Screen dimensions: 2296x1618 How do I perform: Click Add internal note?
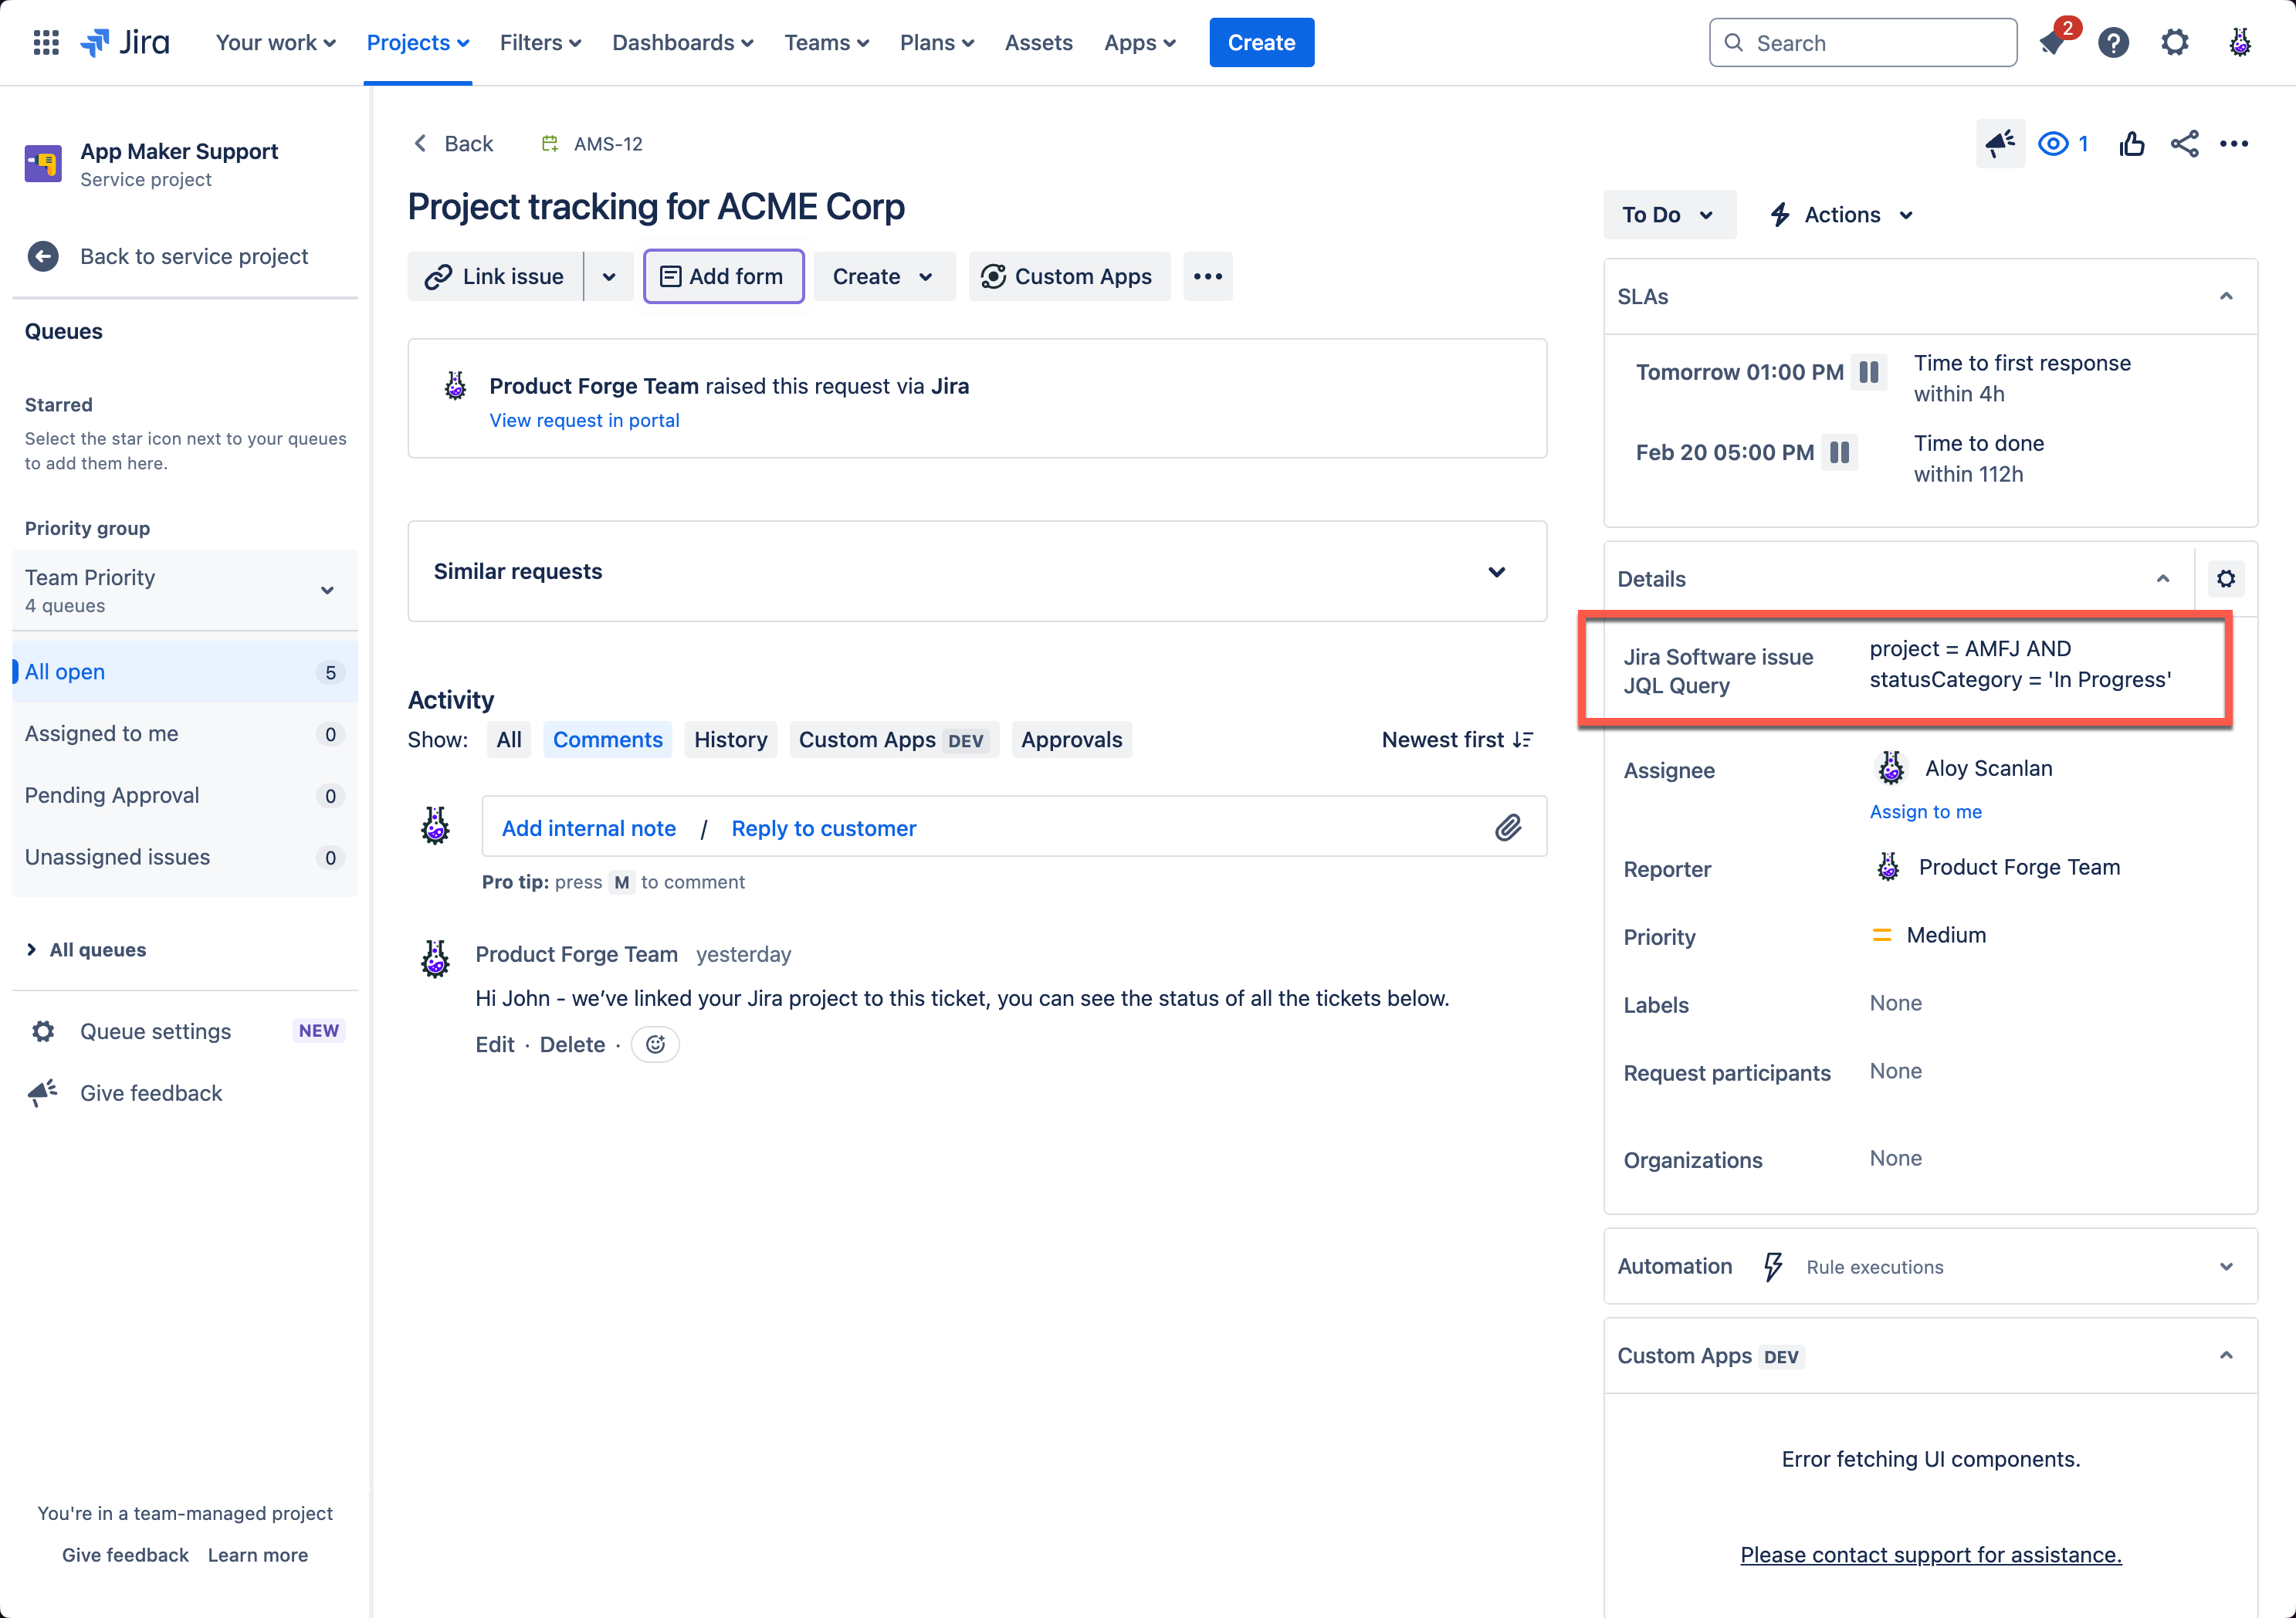(589, 828)
